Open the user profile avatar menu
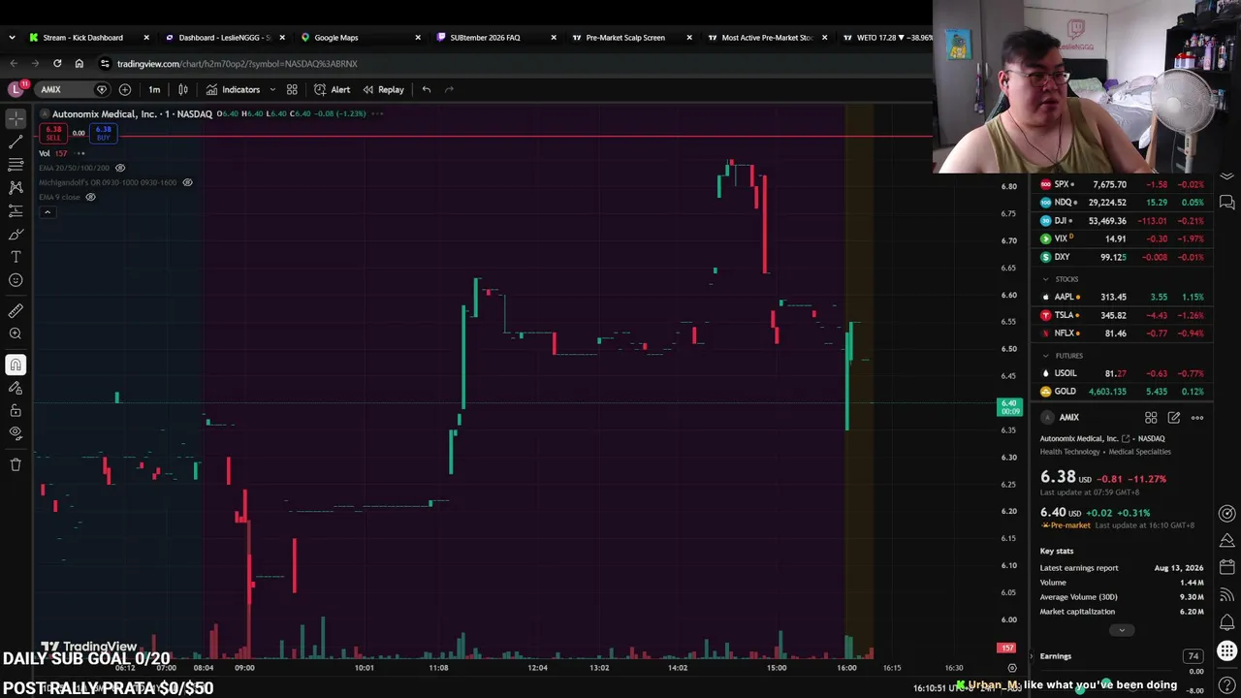The width and height of the screenshot is (1241, 698). pos(16,89)
